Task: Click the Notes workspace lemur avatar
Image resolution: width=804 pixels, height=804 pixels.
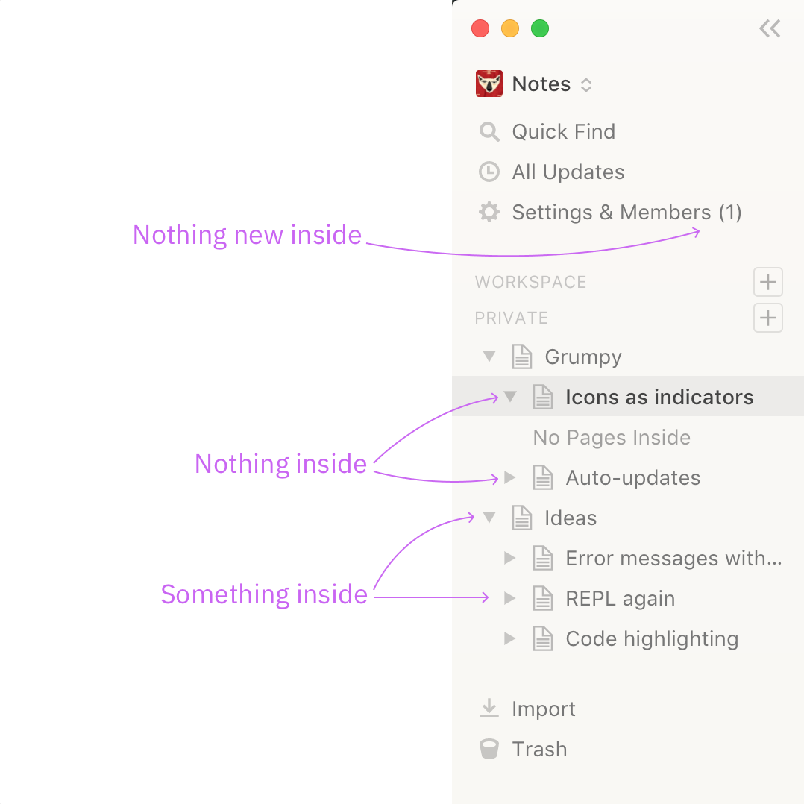Action: click(489, 84)
